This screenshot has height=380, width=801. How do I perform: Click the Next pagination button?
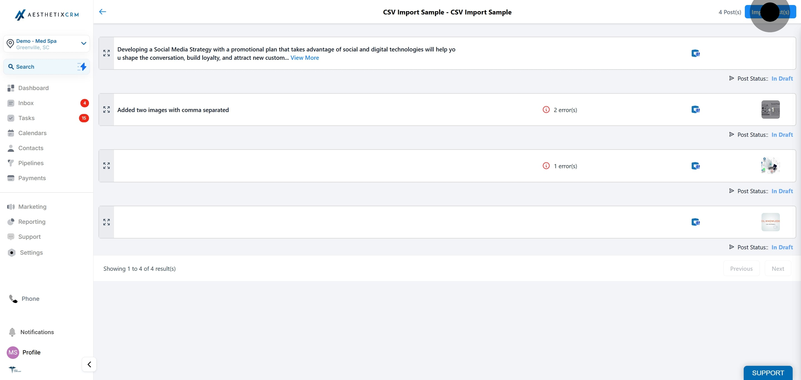point(778,269)
